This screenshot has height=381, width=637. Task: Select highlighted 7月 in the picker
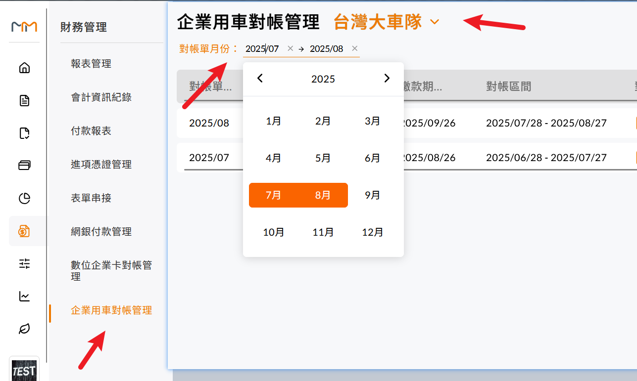(x=274, y=195)
